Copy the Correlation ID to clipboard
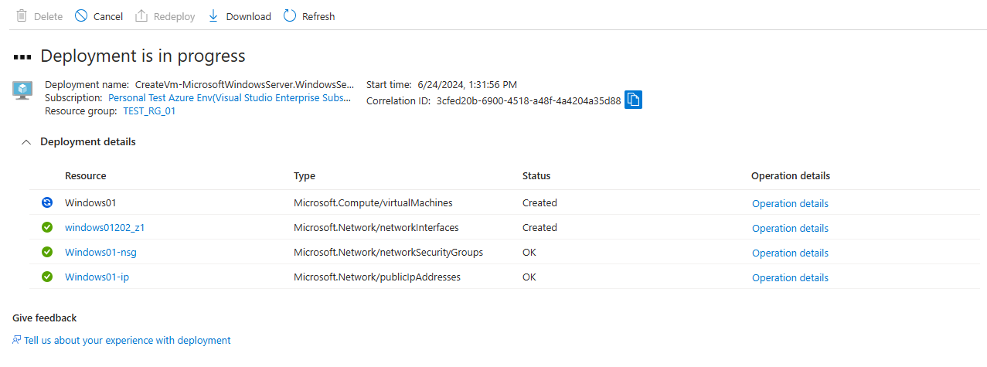This screenshot has width=987, height=367. click(634, 100)
